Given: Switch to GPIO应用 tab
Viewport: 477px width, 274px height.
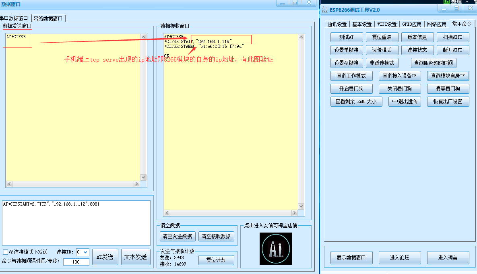Looking at the screenshot, I should pyautogui.click(x=412, y=24).
